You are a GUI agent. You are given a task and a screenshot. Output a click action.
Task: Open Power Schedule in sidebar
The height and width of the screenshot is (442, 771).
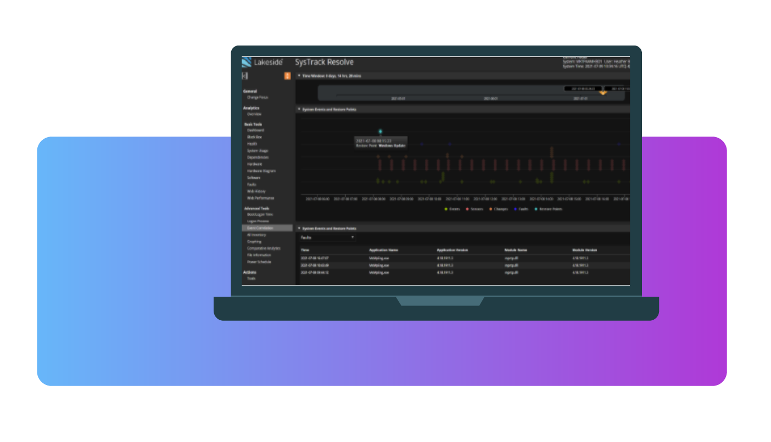click(259, 262)
